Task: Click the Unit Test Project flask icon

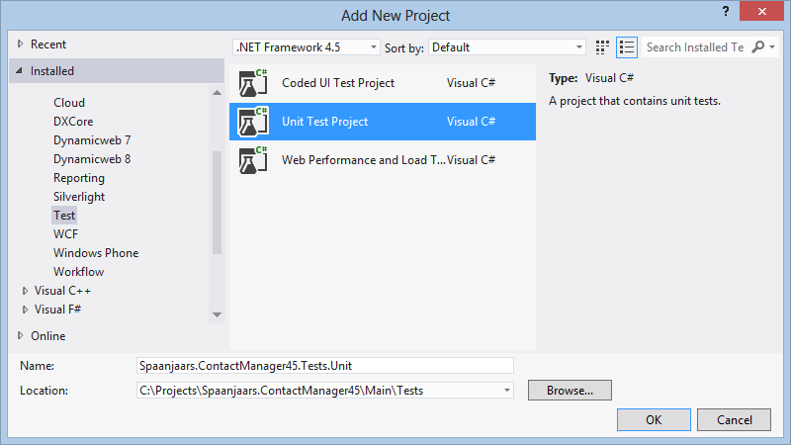Action: point(253,122)
